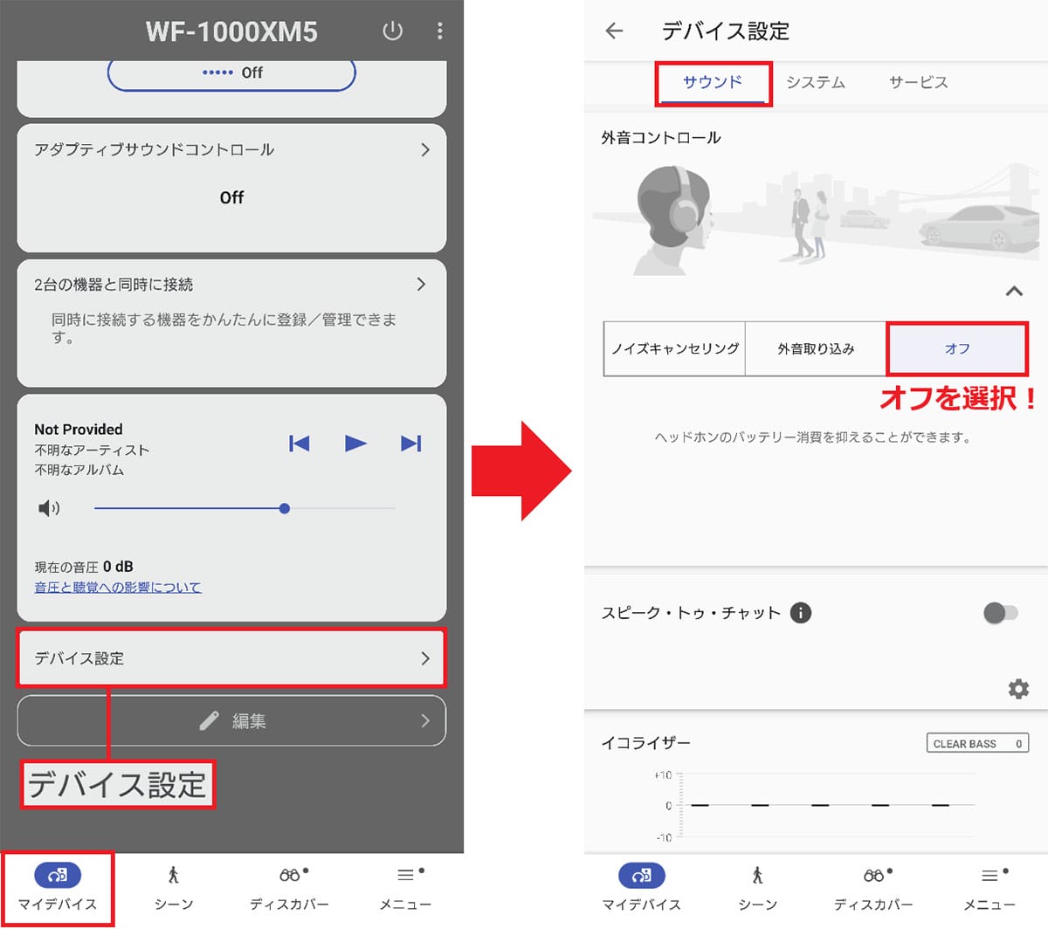Switch to the システム tab
Screen dimensions: 1048x929
tap(815, 83)
